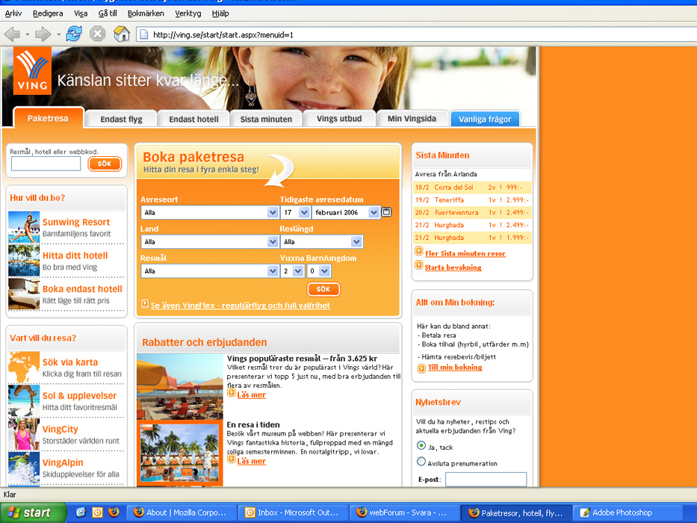Image resolution: width=697 pixels, height=523 pixels.
Task: Reload the page with the refresh icon
Action: 74,34
